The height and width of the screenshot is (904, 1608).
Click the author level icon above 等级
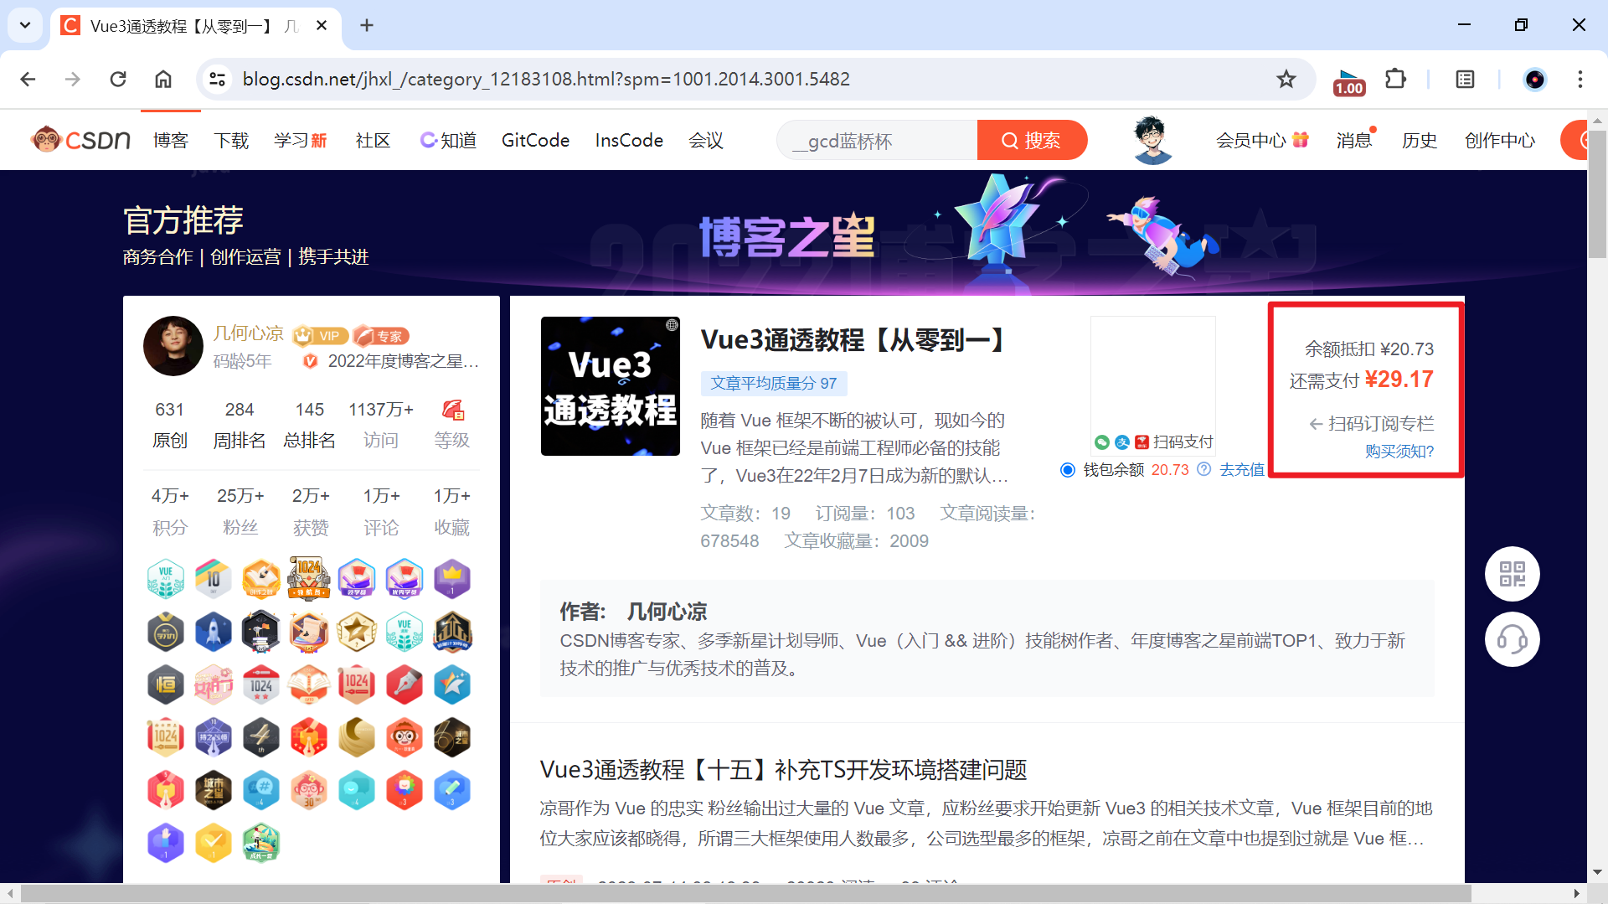click(x=452, y=410)
